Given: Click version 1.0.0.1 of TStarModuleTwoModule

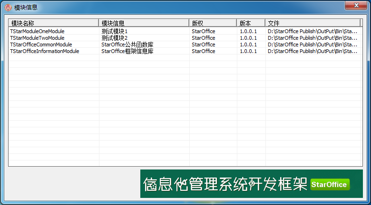Looking at the screenshot, I should [x=248, y=38].
